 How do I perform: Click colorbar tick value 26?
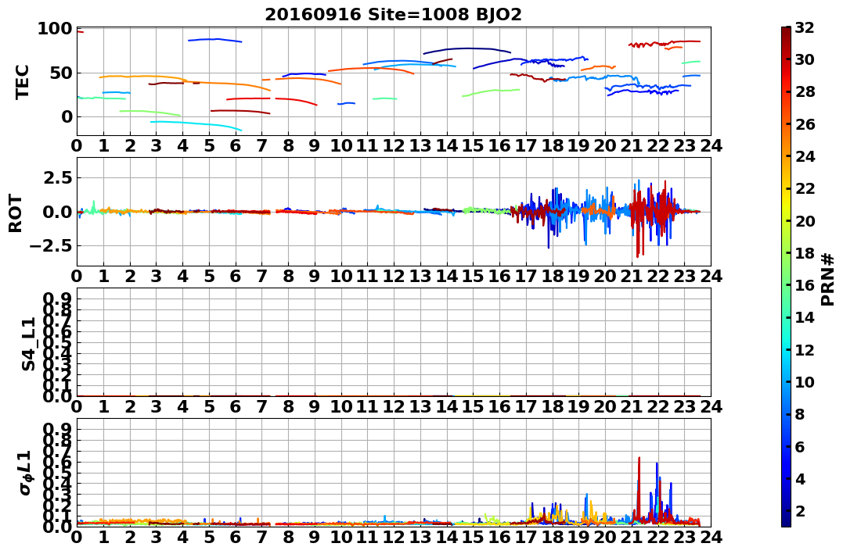[x=805, y=124]
